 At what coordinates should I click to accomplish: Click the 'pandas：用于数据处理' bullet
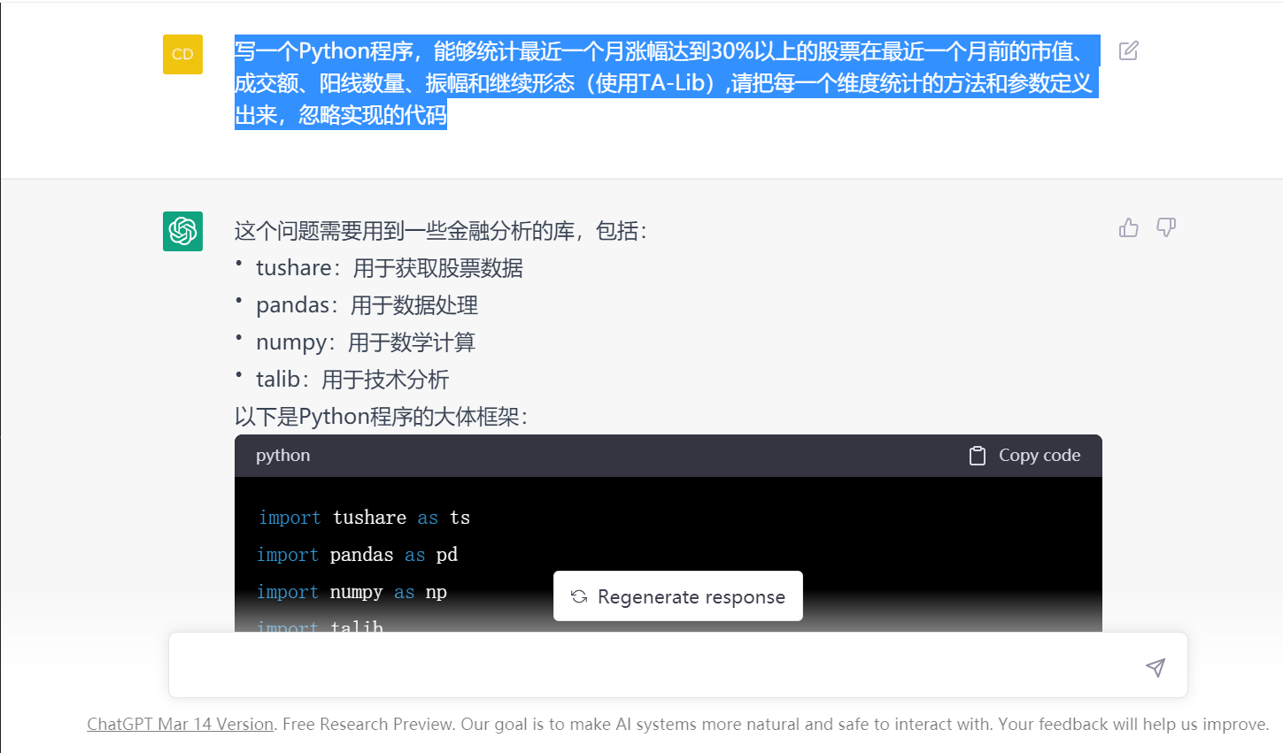[367, 305]
